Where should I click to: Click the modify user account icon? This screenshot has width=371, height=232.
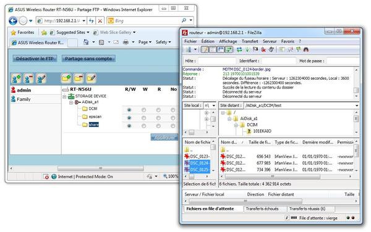coord(41,79)
